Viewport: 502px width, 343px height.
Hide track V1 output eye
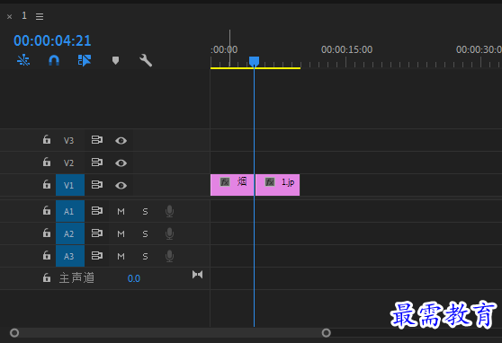point(121,185)
